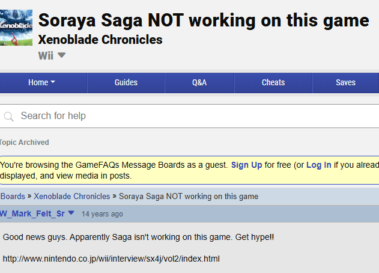Image resolution: width=379 pixels, height=273 pixels.
Task: Open the Boards breadcrumb link
Action: coord(13,196)
